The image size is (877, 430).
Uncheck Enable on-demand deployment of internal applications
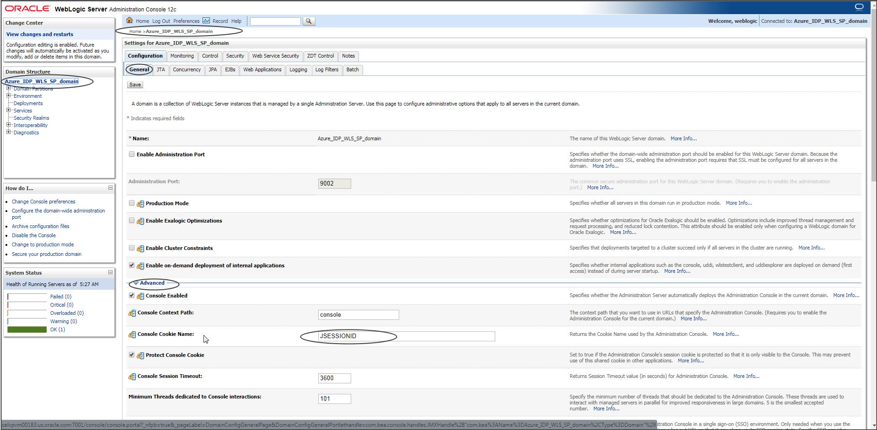point(132,265)
